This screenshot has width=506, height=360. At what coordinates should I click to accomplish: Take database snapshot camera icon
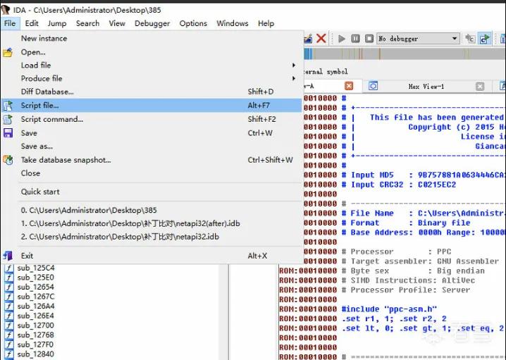tap(8, 160)
